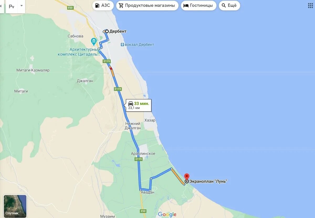Click the Дербент city label

(x=118, y=31)
